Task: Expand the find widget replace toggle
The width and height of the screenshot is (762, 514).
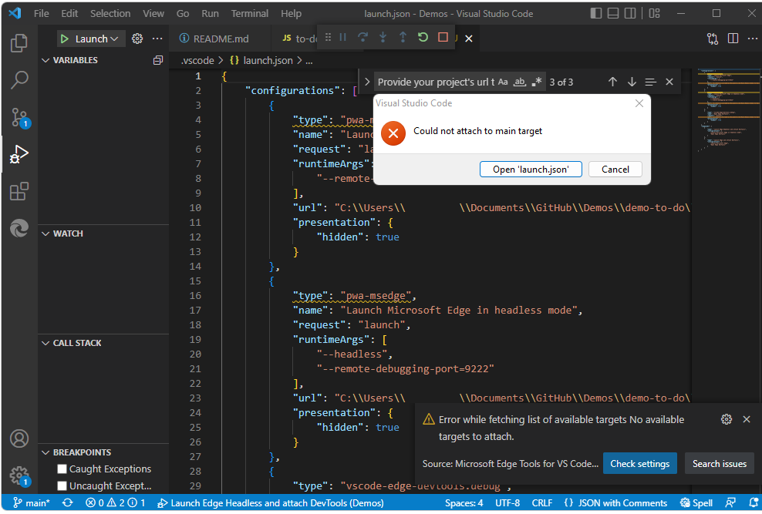Action: 367,82
